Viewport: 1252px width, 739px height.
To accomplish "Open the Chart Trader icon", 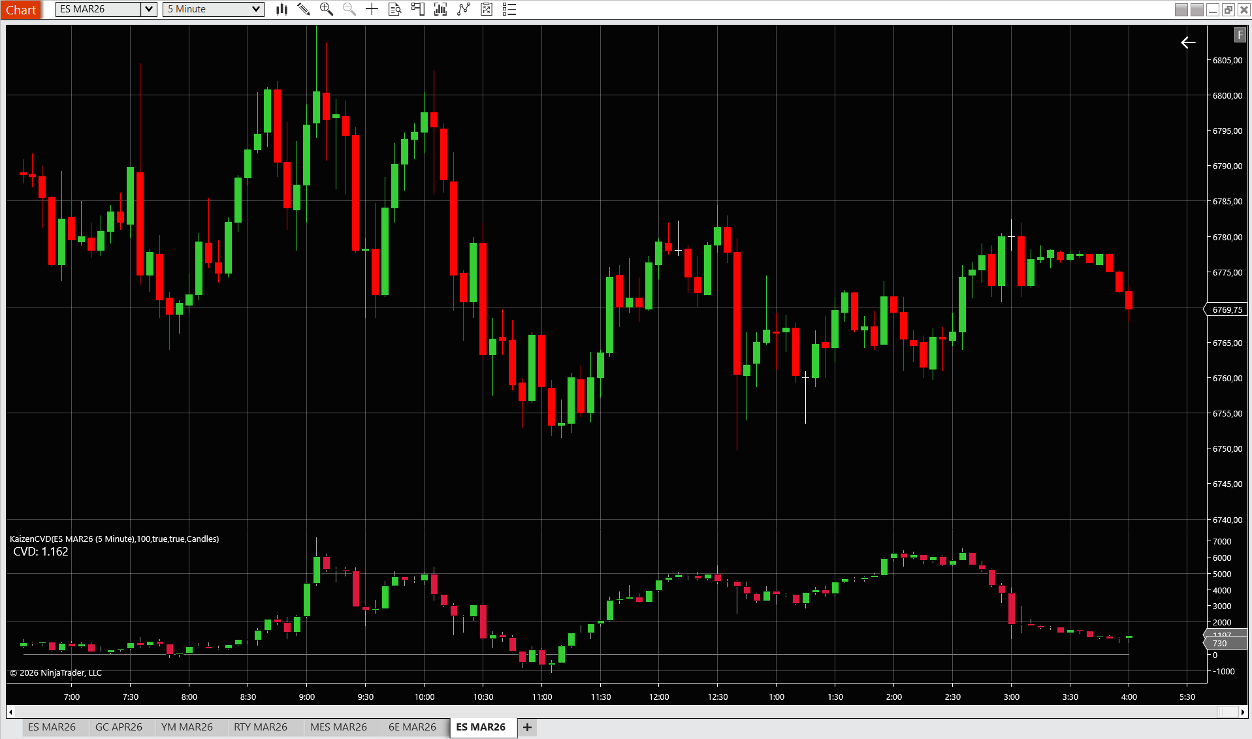I will pos(417,9).
